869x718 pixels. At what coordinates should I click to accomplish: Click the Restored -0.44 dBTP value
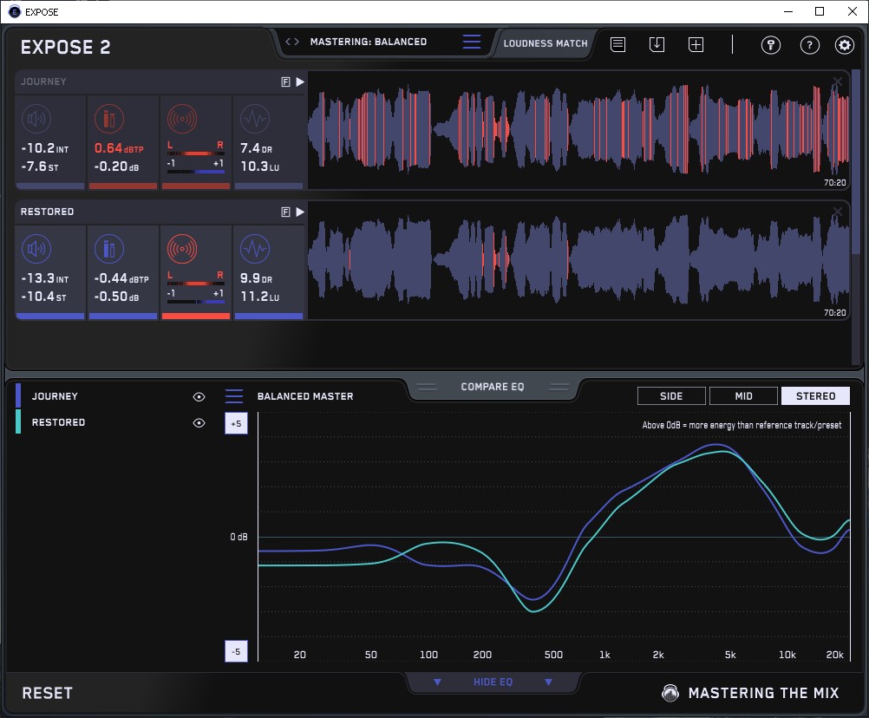coord(121,278)
